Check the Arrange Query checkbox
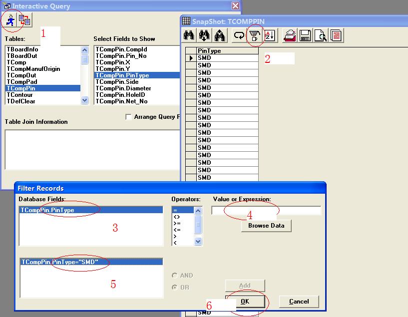 pyautogui.click(x=128, y=117)
